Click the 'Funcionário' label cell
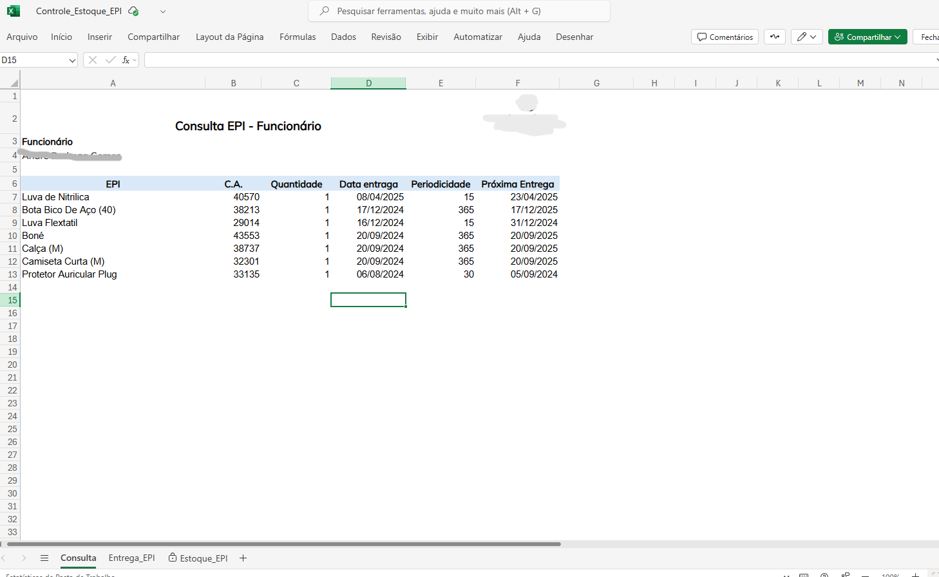Screen dimensions: 939x577 48,142
